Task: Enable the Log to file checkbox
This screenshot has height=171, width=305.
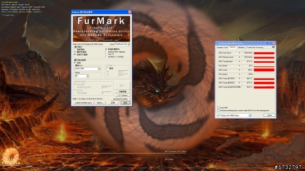Action: pos(218,108)
